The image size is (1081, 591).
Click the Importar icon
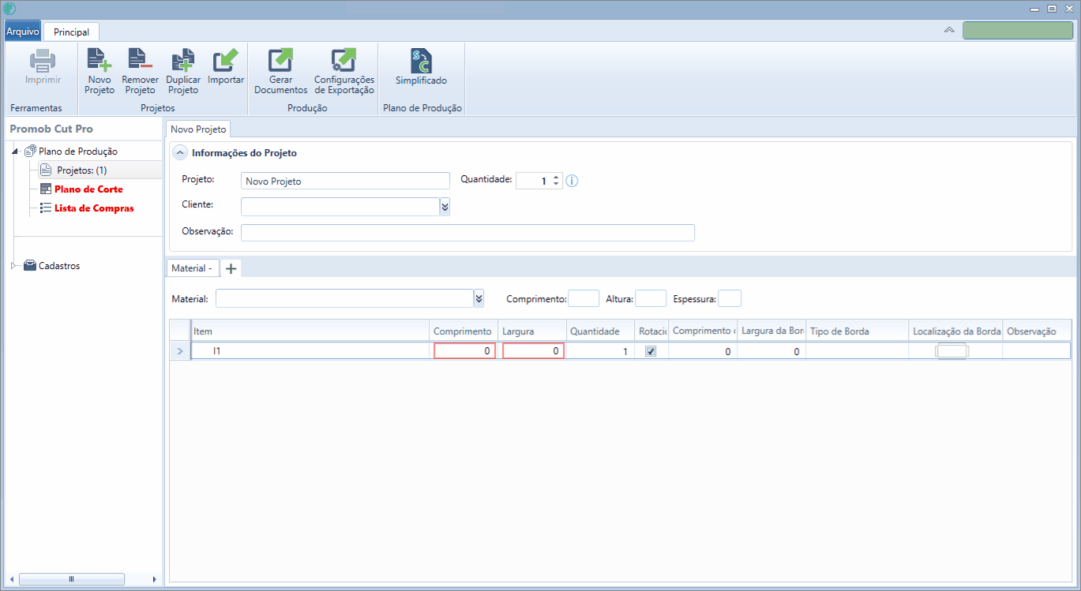[226, 61]
